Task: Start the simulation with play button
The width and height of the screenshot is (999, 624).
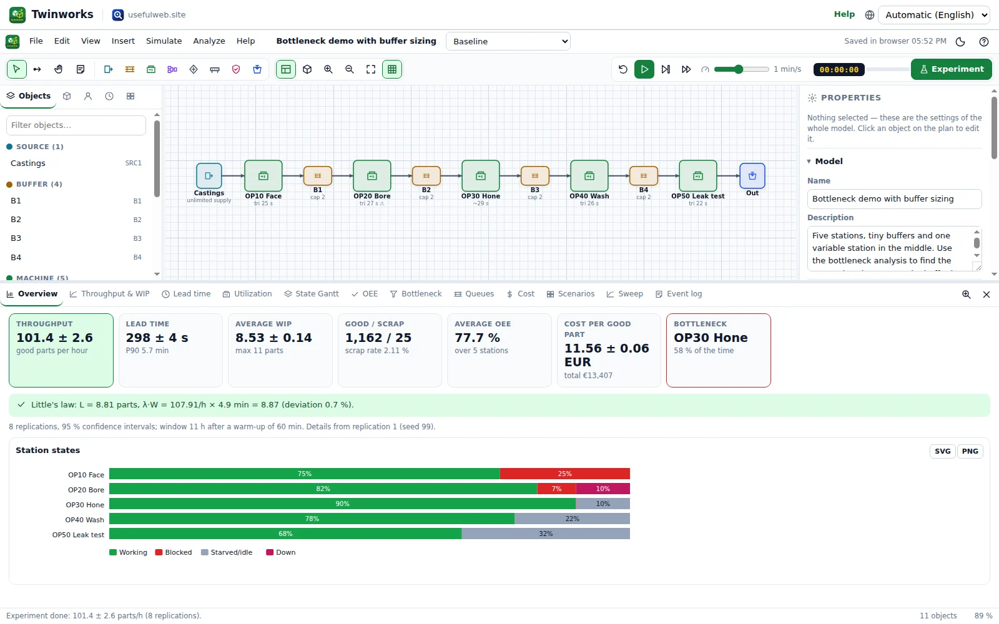Action: 644,69
